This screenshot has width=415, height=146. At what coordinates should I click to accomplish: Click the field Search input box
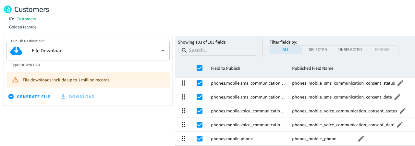point(221,50)
